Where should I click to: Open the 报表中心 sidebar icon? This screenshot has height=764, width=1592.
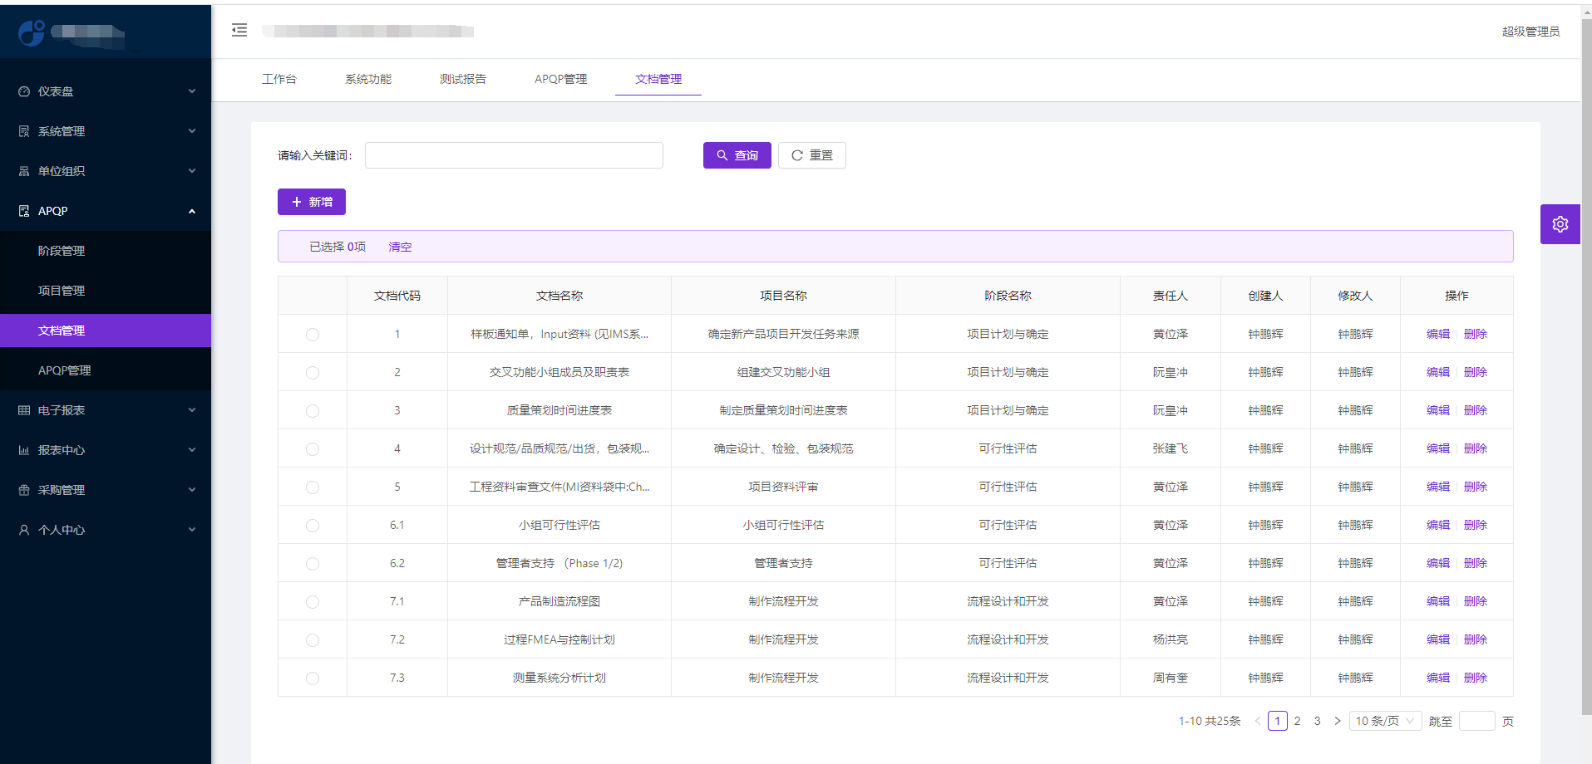pos(22,449)
